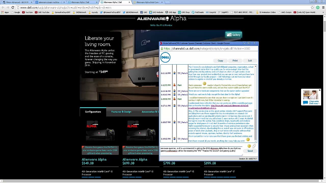The height and width of the screenshot is (183, 326).
Task: Close the Chat with Dell now popup
Action: pyautogui.click(x=320, y=90)
